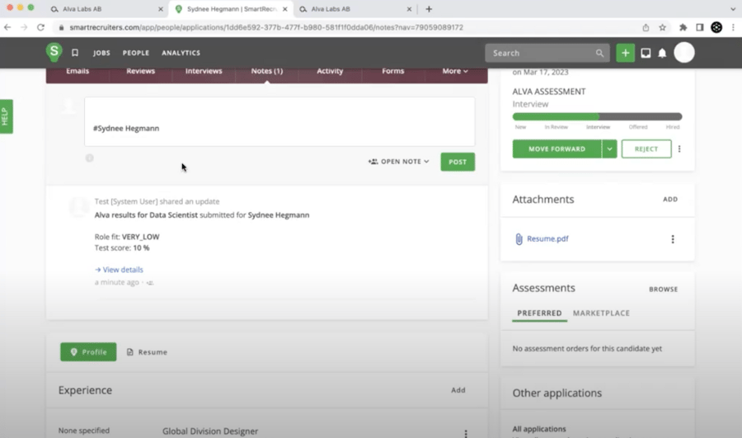Switch to the last Alva Labs AB tab
Viewport: 742px width, 438px height.
[x=355, y=9]
